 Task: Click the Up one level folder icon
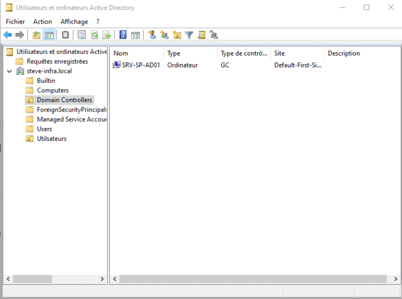36,35
